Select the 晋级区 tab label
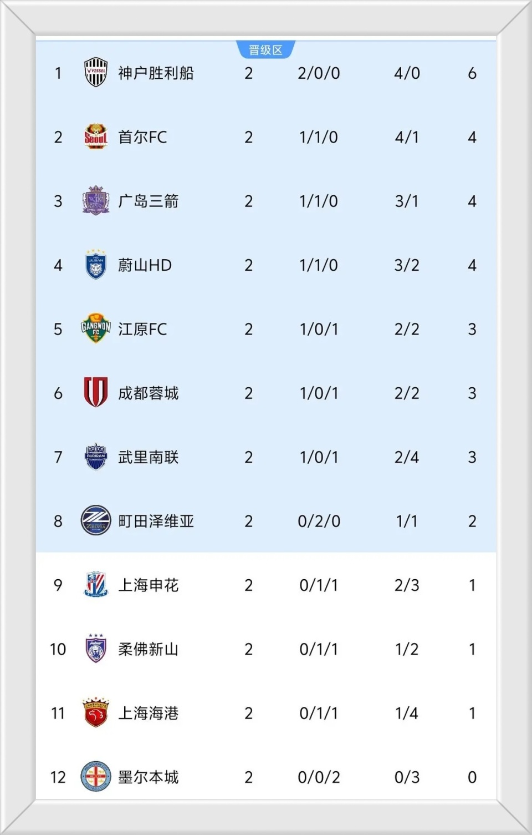Screen dimensions: 532x835 click(265, 50)
